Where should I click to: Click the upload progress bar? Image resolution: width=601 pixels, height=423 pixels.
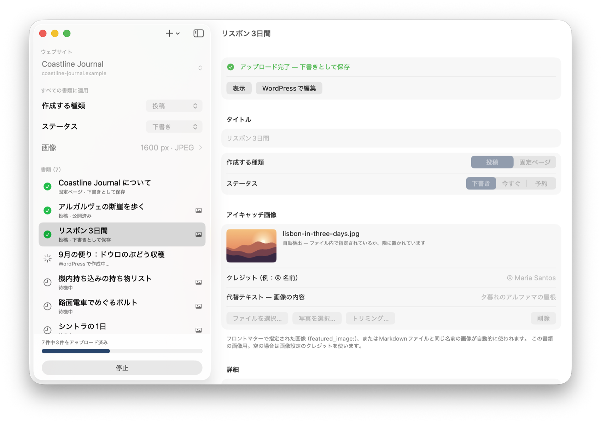pos(122,351)
